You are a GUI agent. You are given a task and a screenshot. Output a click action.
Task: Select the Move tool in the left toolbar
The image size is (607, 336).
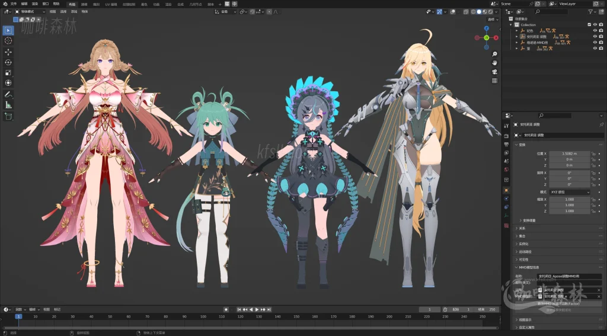(x=8, y=52)
